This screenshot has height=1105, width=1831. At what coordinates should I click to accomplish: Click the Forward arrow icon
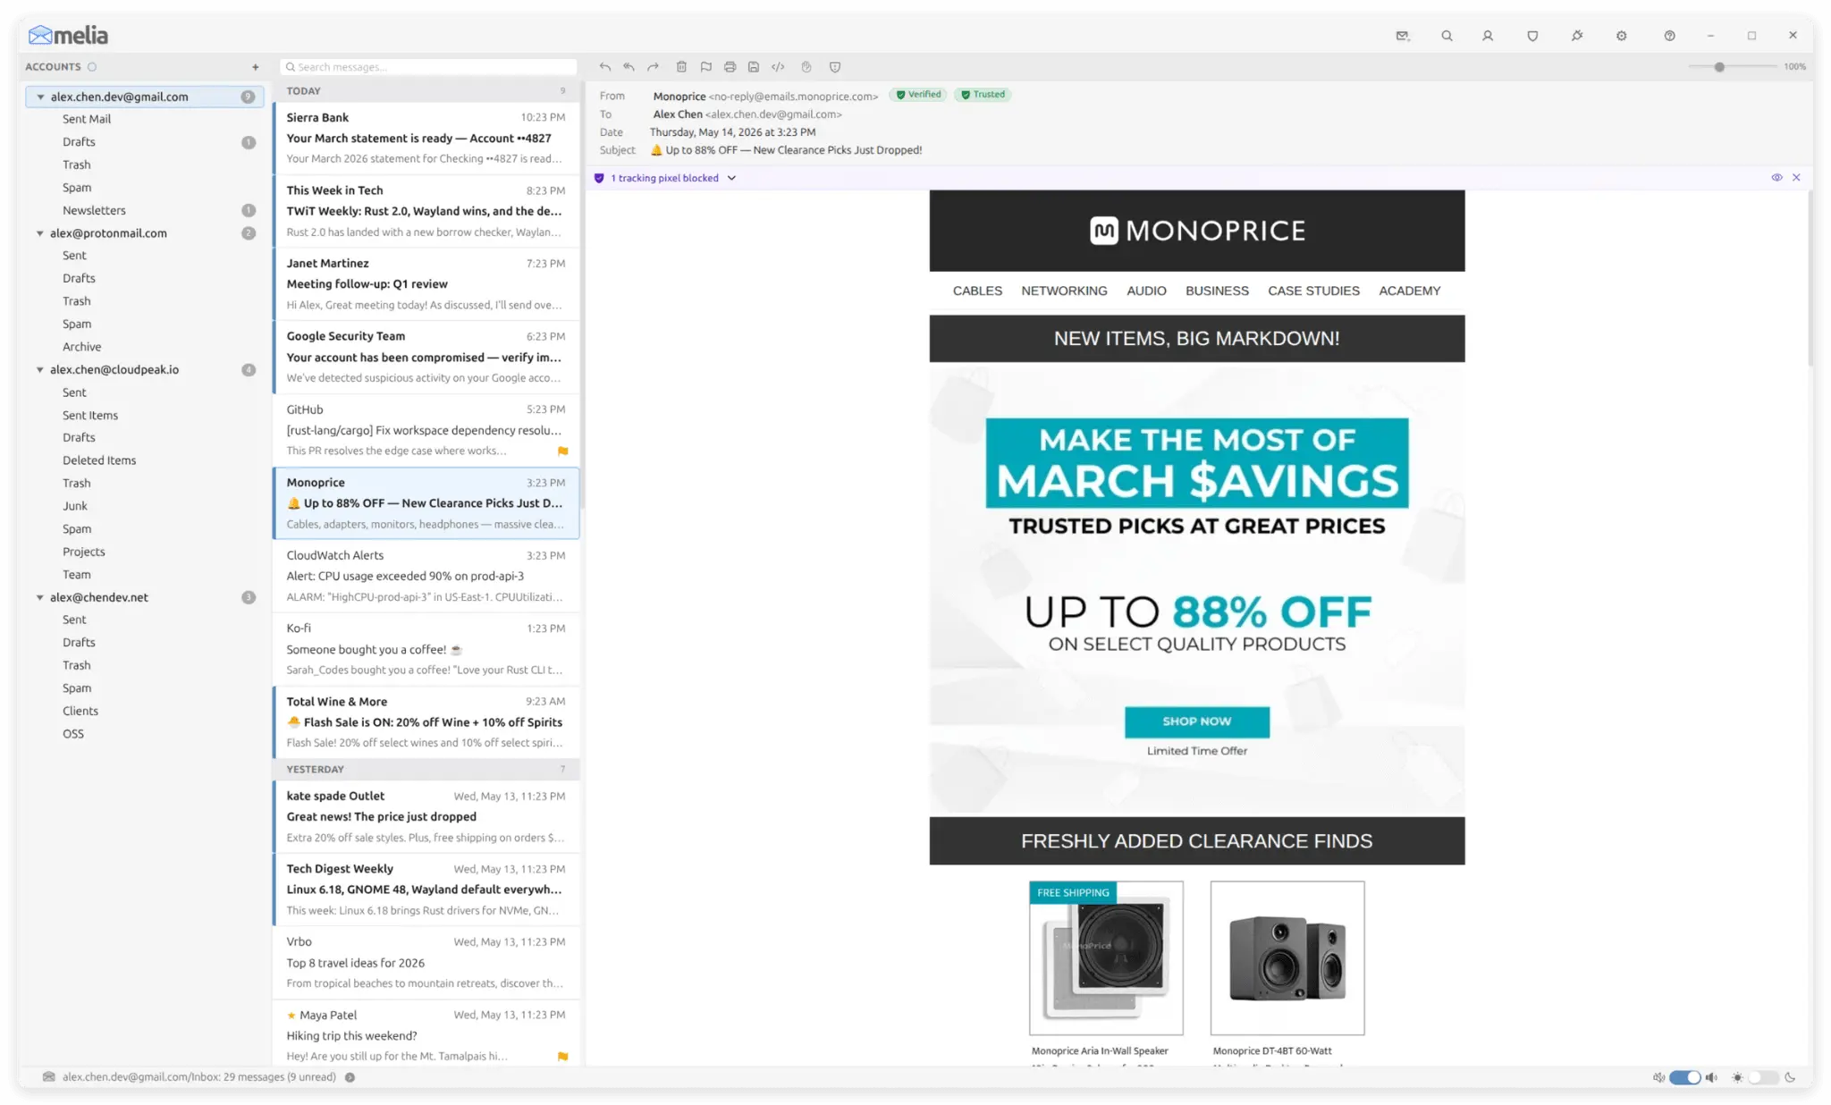coord(654,67)
